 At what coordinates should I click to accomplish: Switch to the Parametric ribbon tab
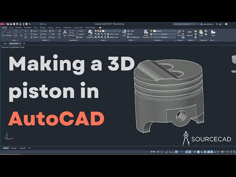click(x=28, y=28)
